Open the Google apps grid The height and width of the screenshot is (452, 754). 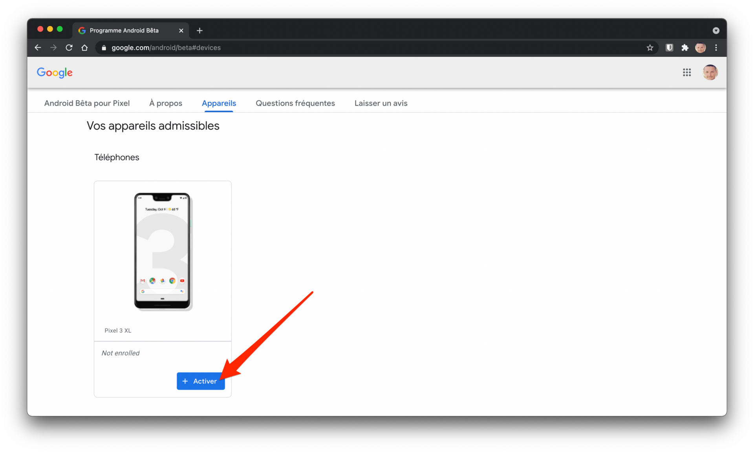[687, 72]
